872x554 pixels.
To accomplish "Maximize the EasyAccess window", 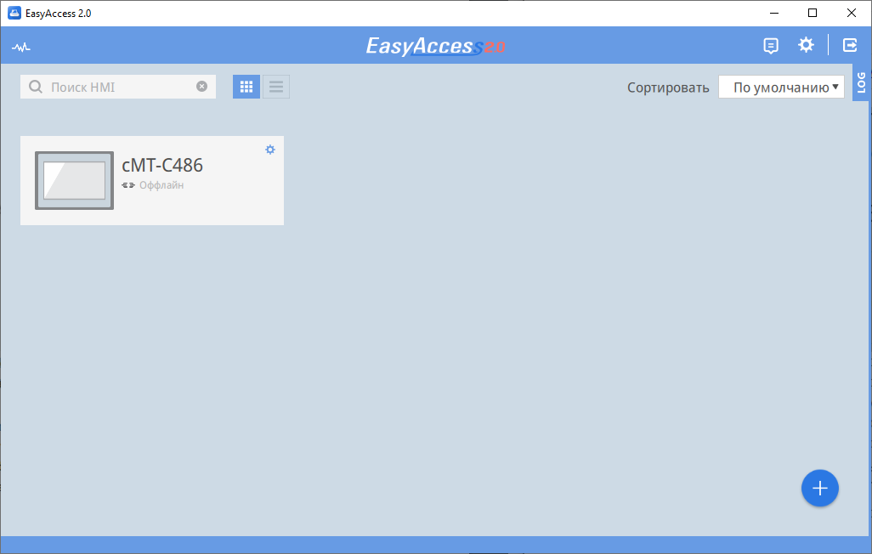I will pos(813,13).
